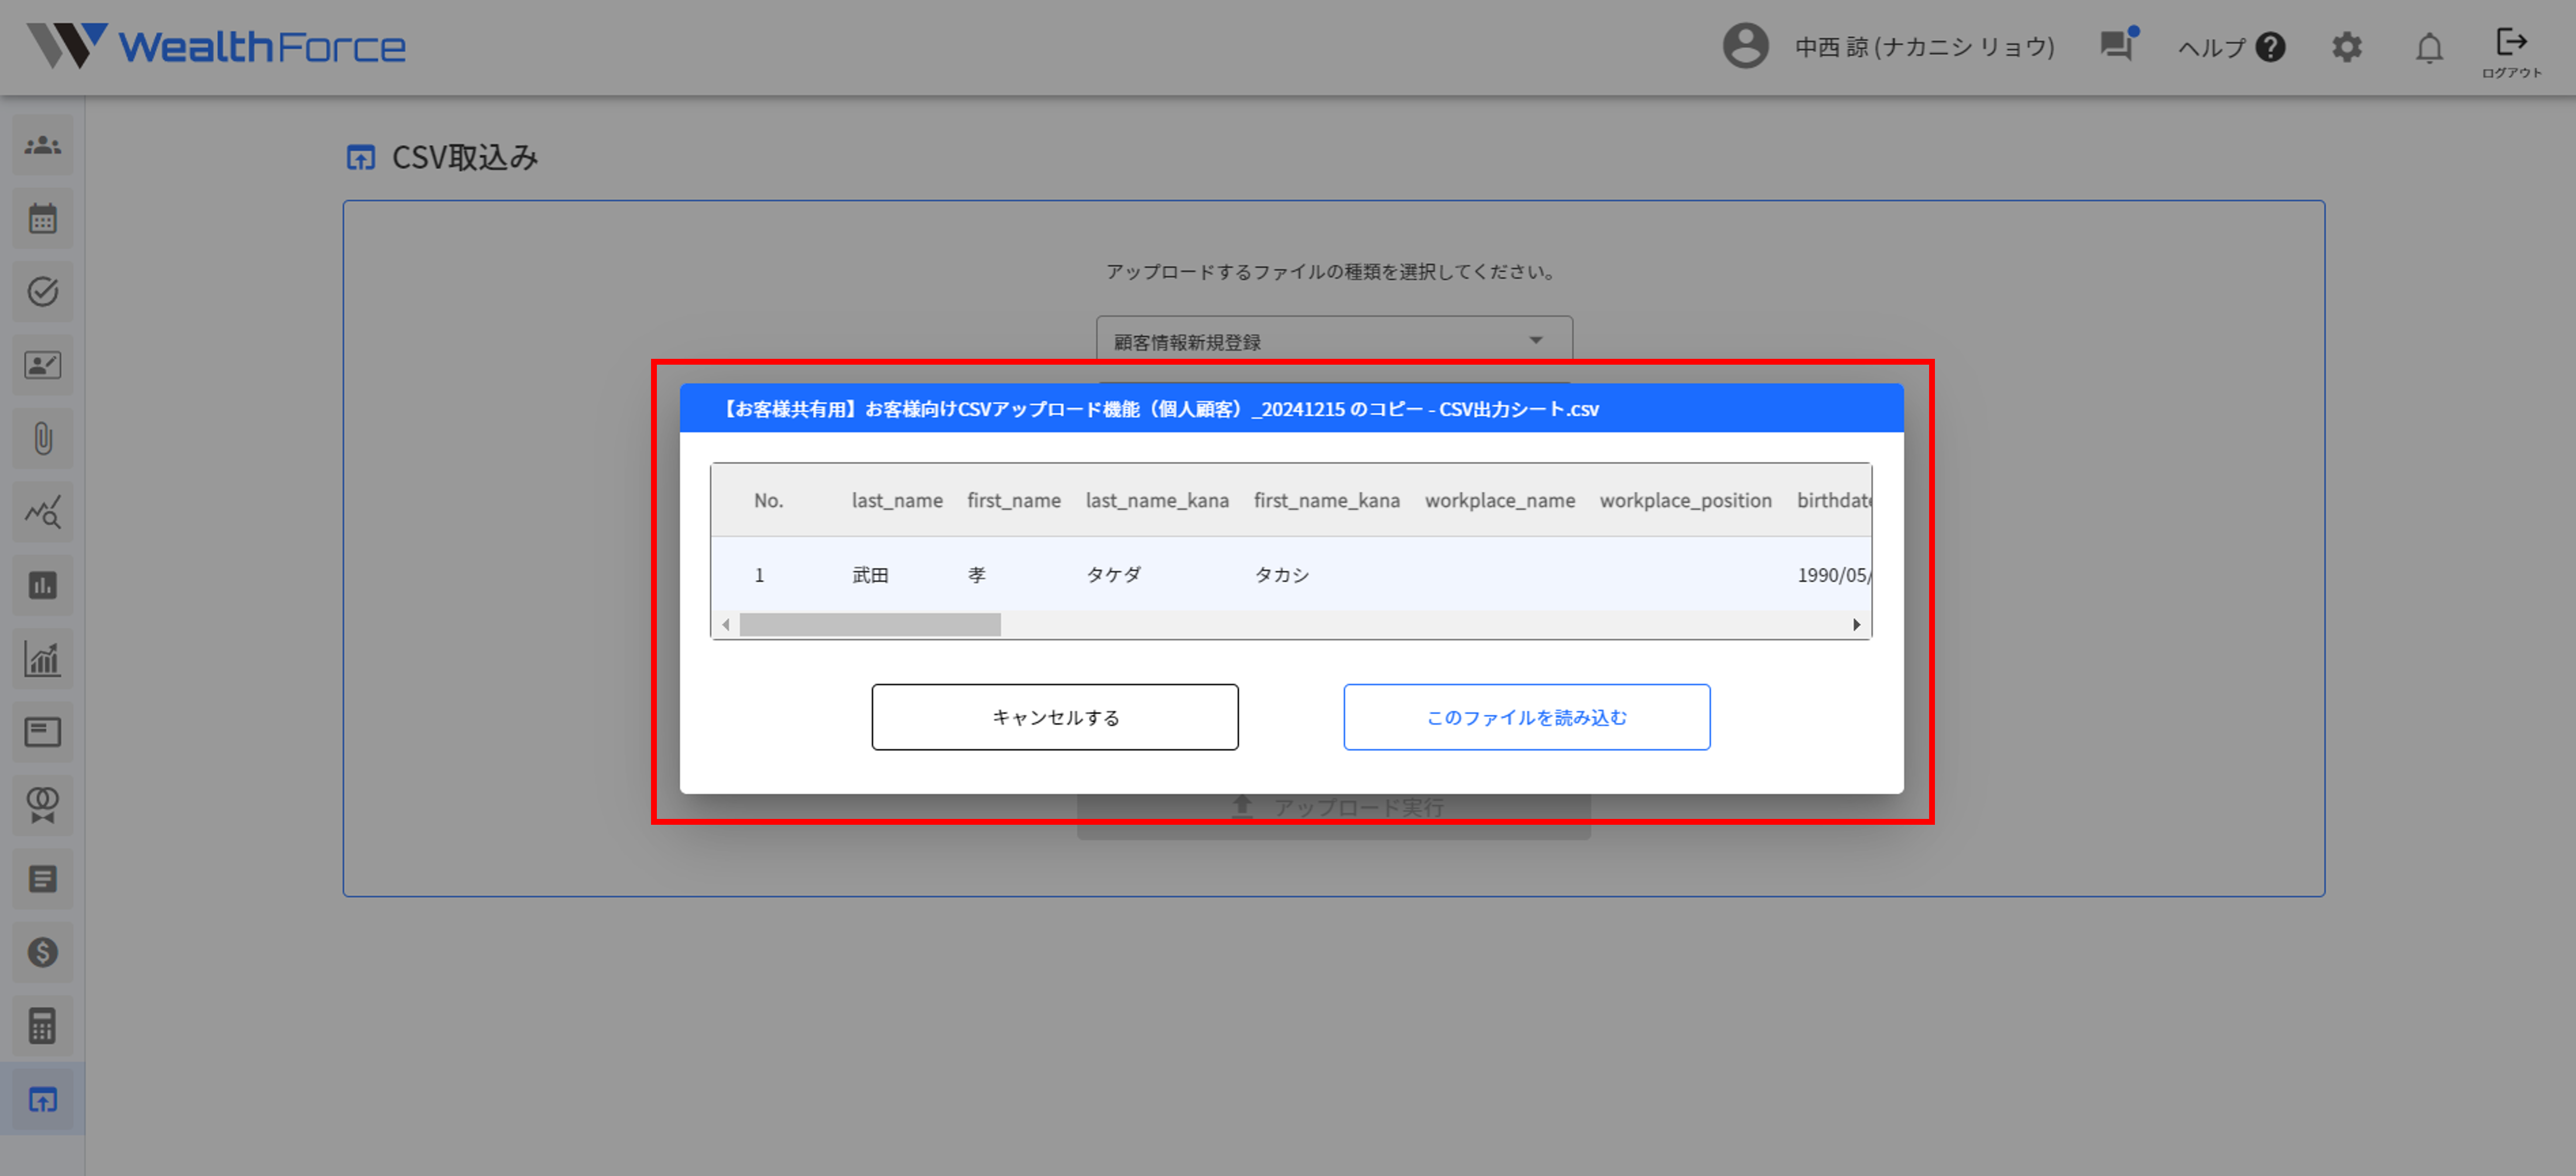Select the CSV import sidebar icon
The width and height of the screenshot is (2576, 1176).
[x=42, y=1099]
